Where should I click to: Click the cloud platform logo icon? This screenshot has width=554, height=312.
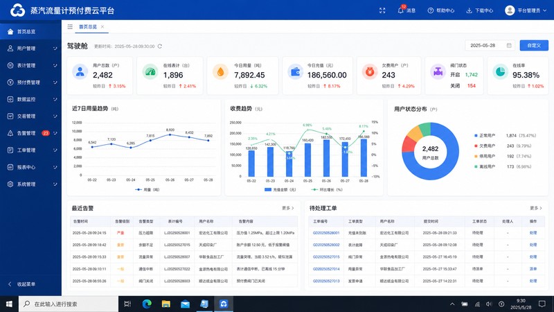coord(17,10)
